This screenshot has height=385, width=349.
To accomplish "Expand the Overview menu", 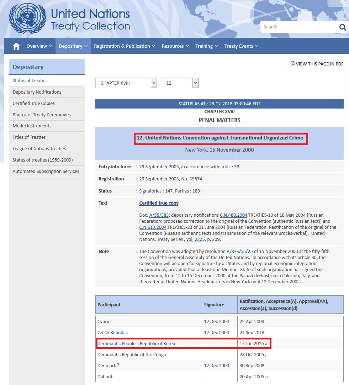I will (39, 46).
